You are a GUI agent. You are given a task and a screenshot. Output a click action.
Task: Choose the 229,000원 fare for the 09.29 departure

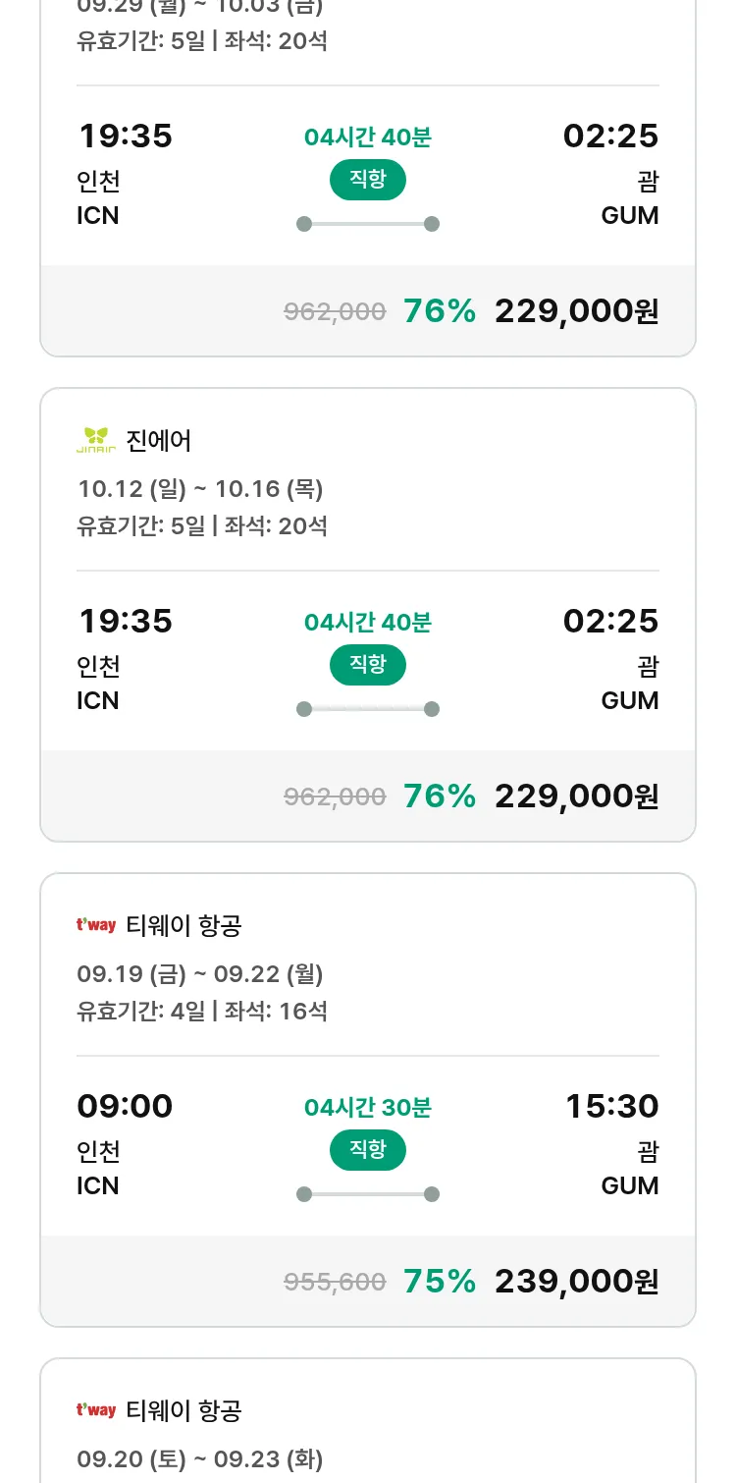[576, 310]
